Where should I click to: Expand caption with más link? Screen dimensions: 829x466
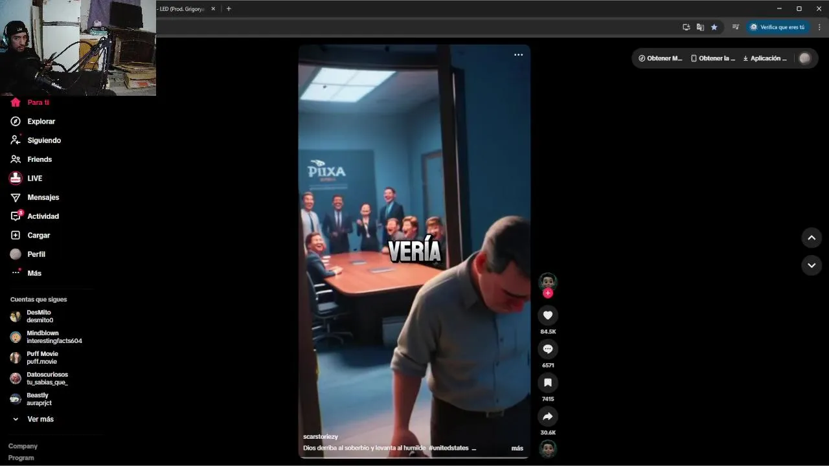(x=517, y=448)
